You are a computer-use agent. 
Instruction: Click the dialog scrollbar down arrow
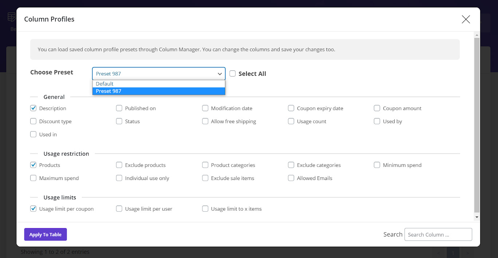(x=477, y=217)
